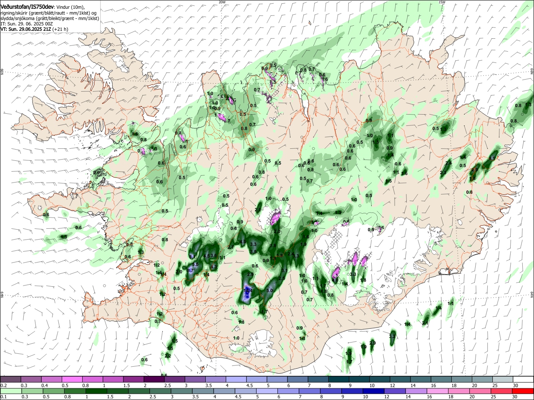Select the bright red rain swatch right of 30
Viewport: 534px width, 400px height.
[522, 391]
